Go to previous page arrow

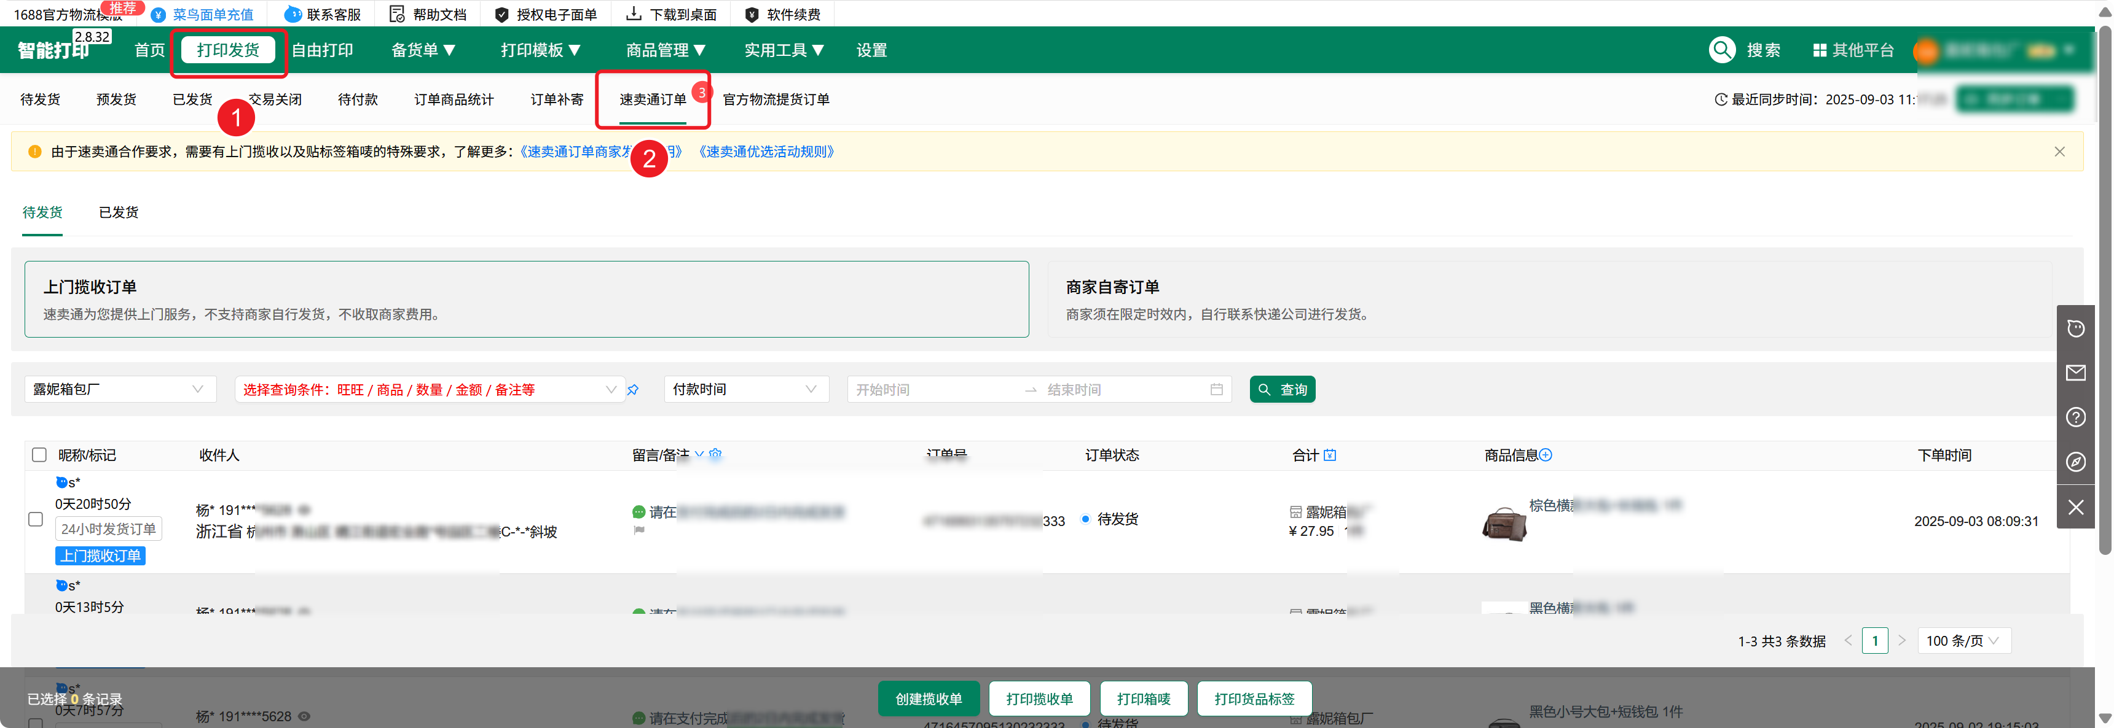point(1848,640)
